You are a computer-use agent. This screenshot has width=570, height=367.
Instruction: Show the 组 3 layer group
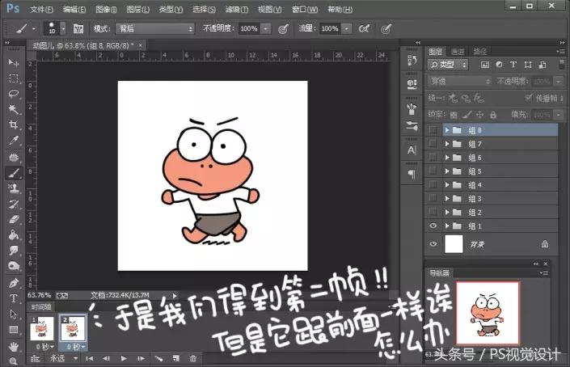[x=433, y=198]
